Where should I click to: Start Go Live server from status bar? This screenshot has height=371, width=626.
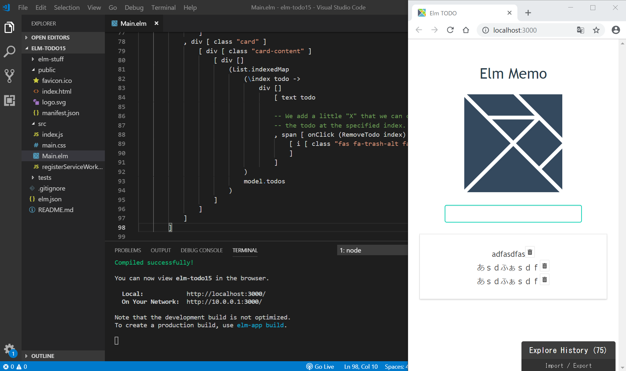[x=320, y=366]
